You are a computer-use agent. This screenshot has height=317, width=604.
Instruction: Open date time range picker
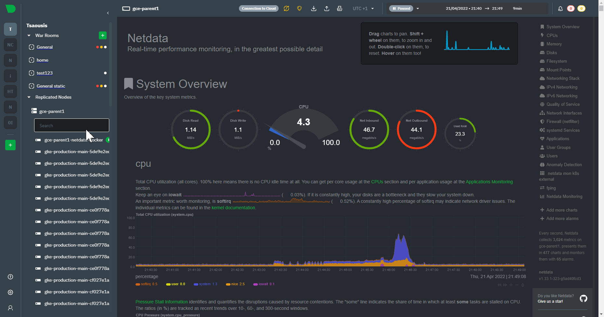483,8
